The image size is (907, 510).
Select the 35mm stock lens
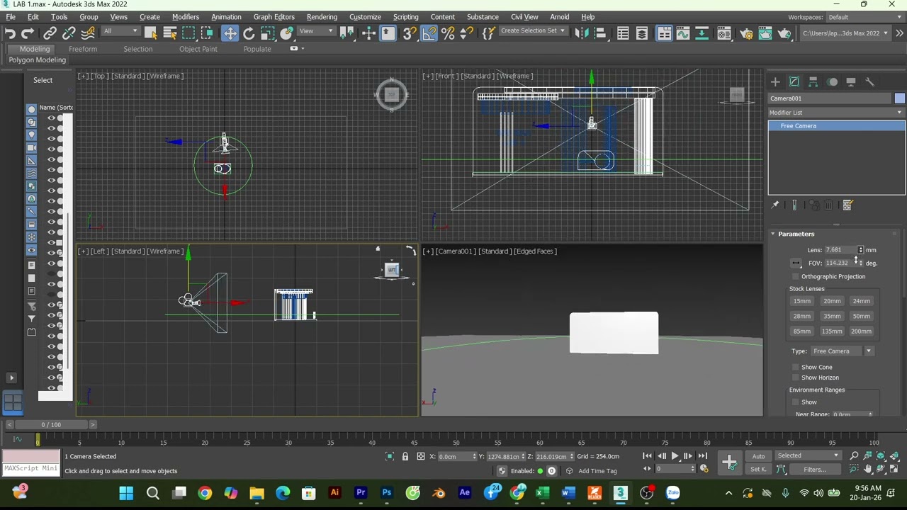[832, 317]
